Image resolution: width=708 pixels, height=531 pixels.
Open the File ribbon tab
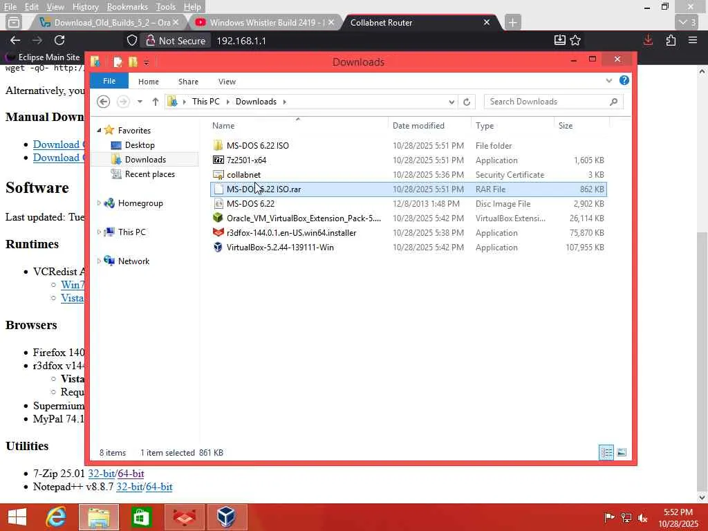[109, 81]
